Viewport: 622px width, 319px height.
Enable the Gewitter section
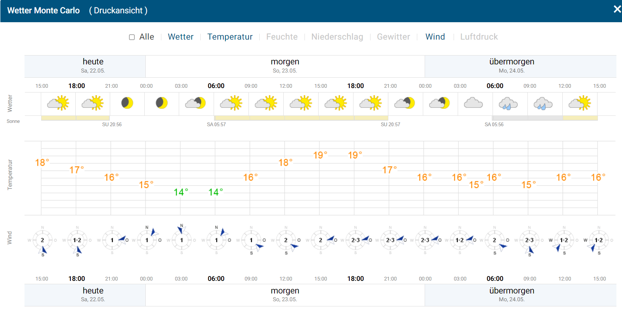point(394,37)
